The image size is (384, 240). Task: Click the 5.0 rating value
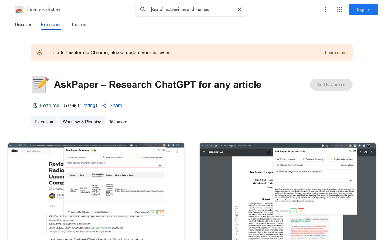pos(67,106)
